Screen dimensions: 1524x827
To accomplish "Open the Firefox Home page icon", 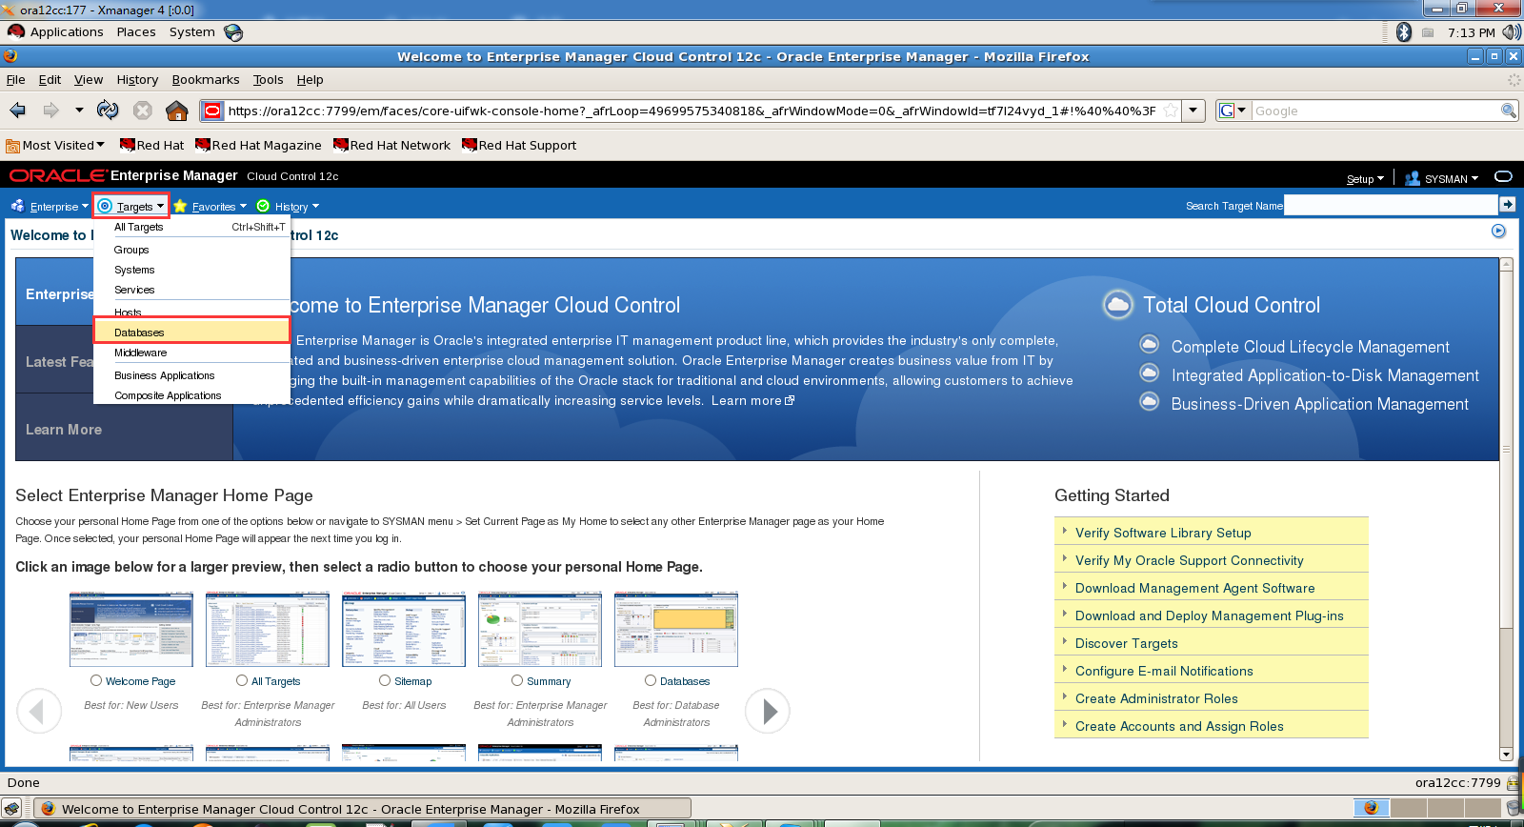I will (177, 111).
